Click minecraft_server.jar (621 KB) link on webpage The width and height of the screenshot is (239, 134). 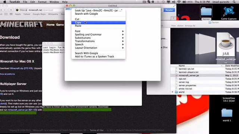coord(22,110)
